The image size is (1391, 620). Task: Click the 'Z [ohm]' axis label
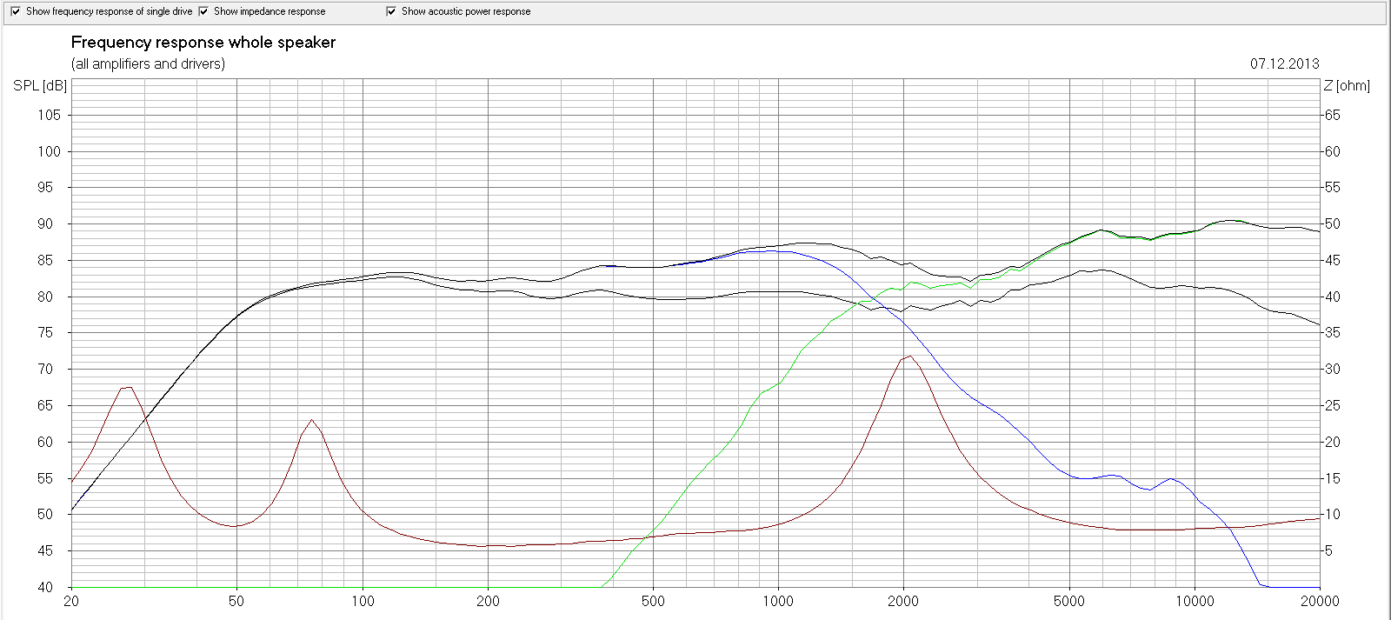(x=1347, y=85)
